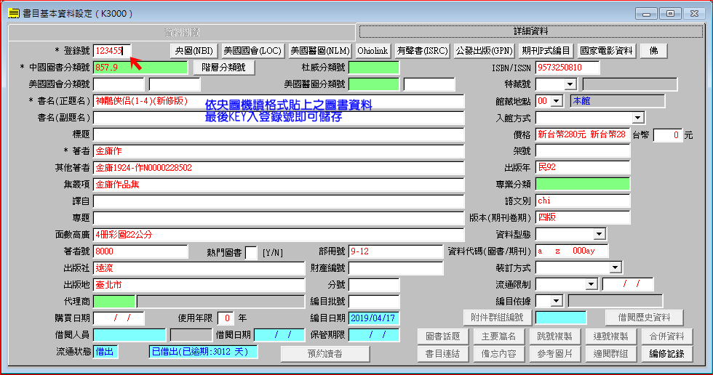Open the 館藏地點 dropdown showing 00
Viewport: 713px width, 375px height.
click(x=557, y=101)
